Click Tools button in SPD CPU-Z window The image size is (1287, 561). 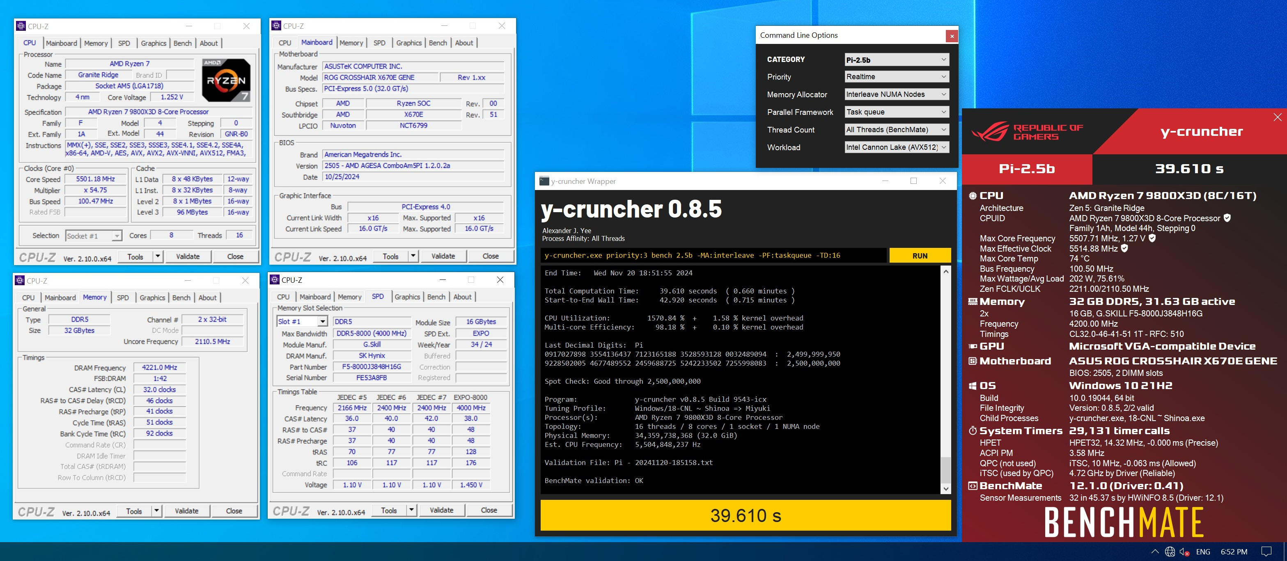(x=389, y=510)
